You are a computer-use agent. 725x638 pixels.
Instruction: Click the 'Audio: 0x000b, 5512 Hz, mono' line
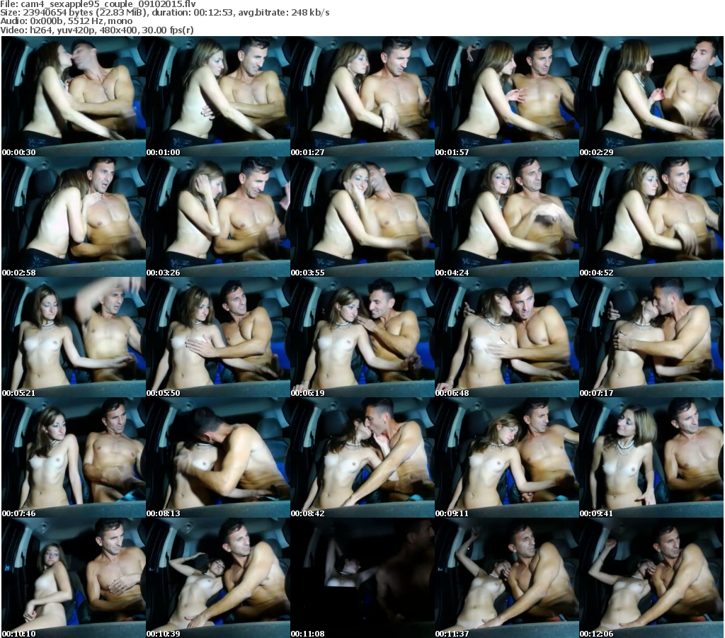click(66, 21)
